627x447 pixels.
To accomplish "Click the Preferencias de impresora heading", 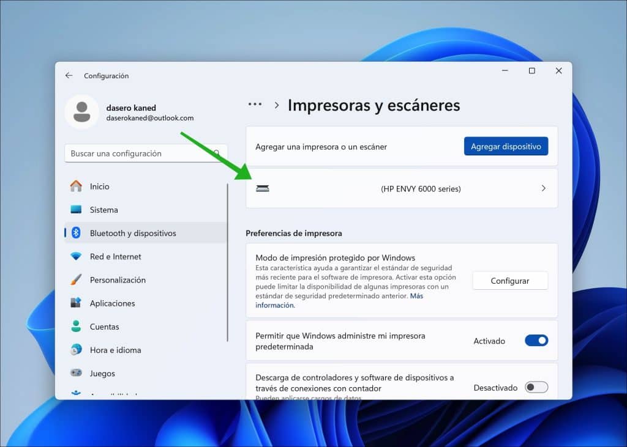I will (x=293, y=233).
